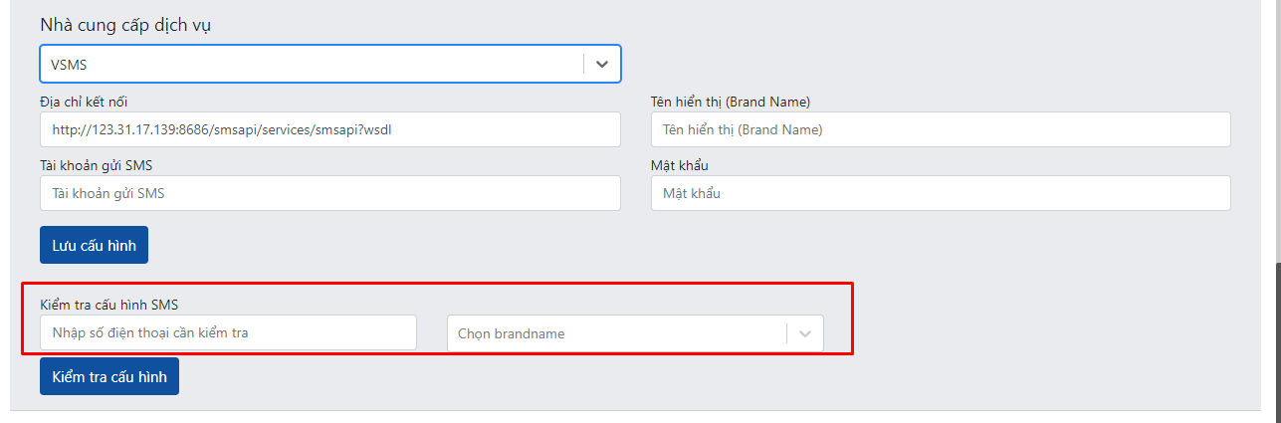Save settings with Lưu cấu hình button
Screen dimensions: 1281x423
[x=94, y=245]
